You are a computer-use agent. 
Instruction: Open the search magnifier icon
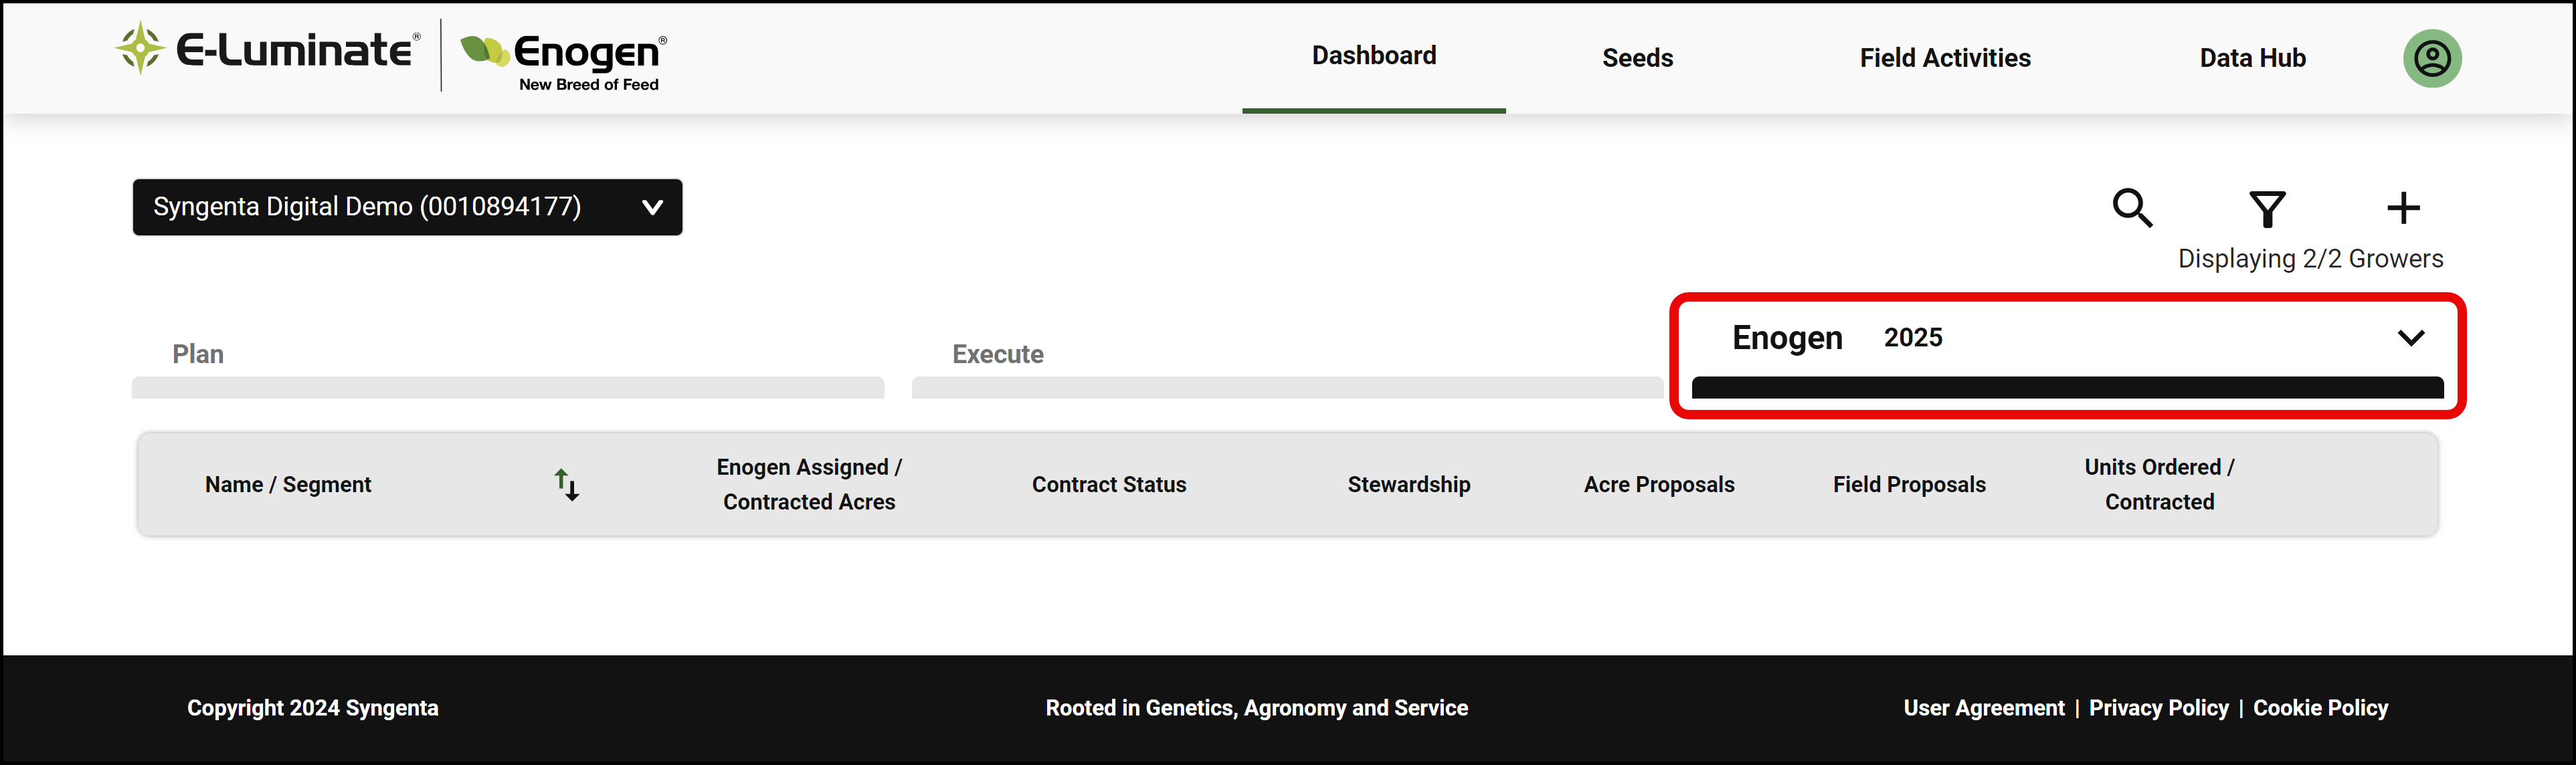[x=2132, y=208]
